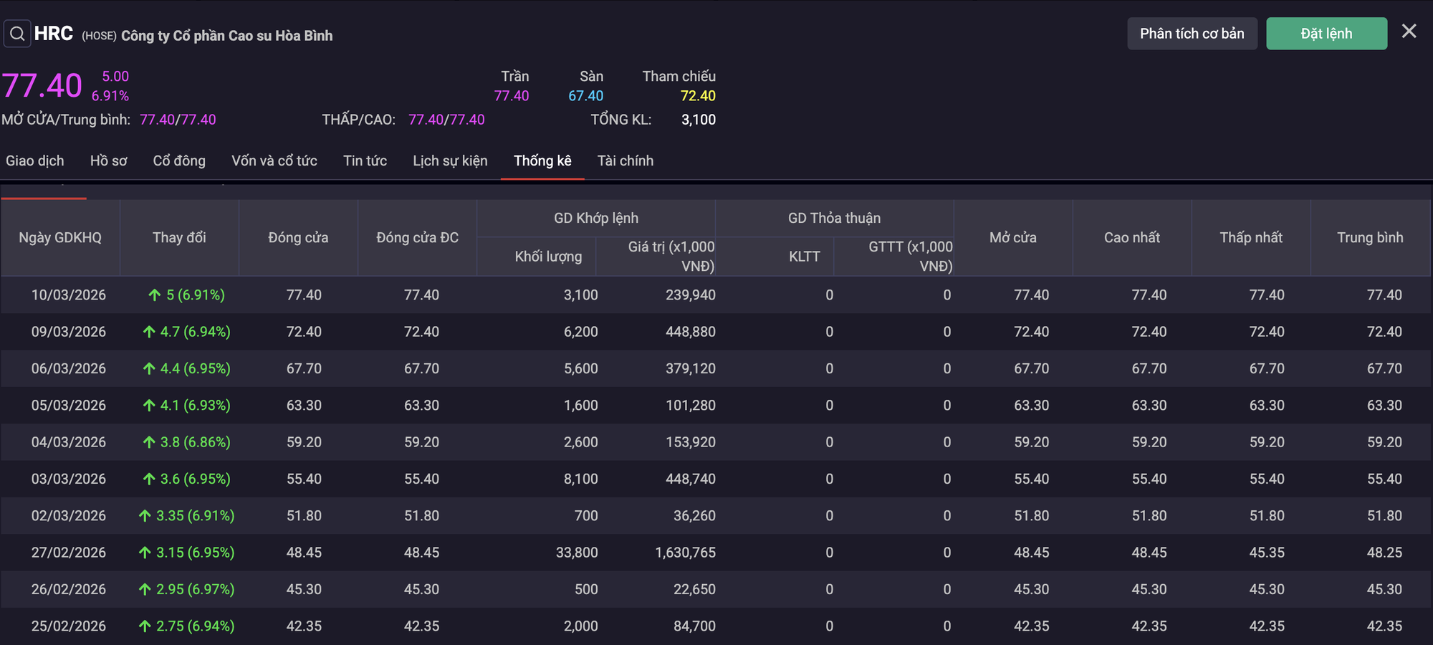Click the Ngày GDKHQ column header

(x=60, y=237)
